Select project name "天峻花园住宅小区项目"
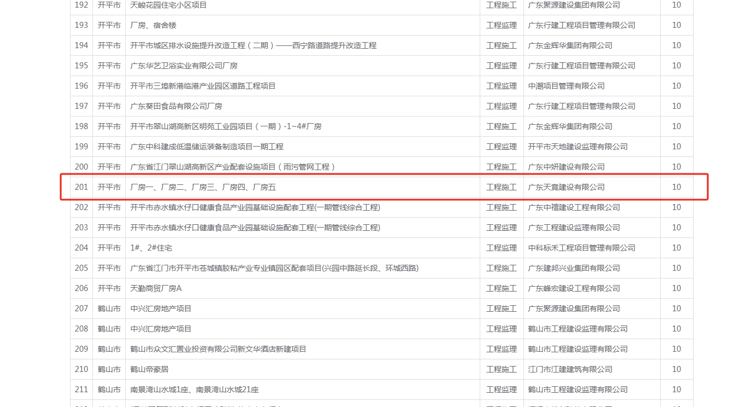Image resolution: width=751 pixels, height=407 pixels. [x=168, y=5]
